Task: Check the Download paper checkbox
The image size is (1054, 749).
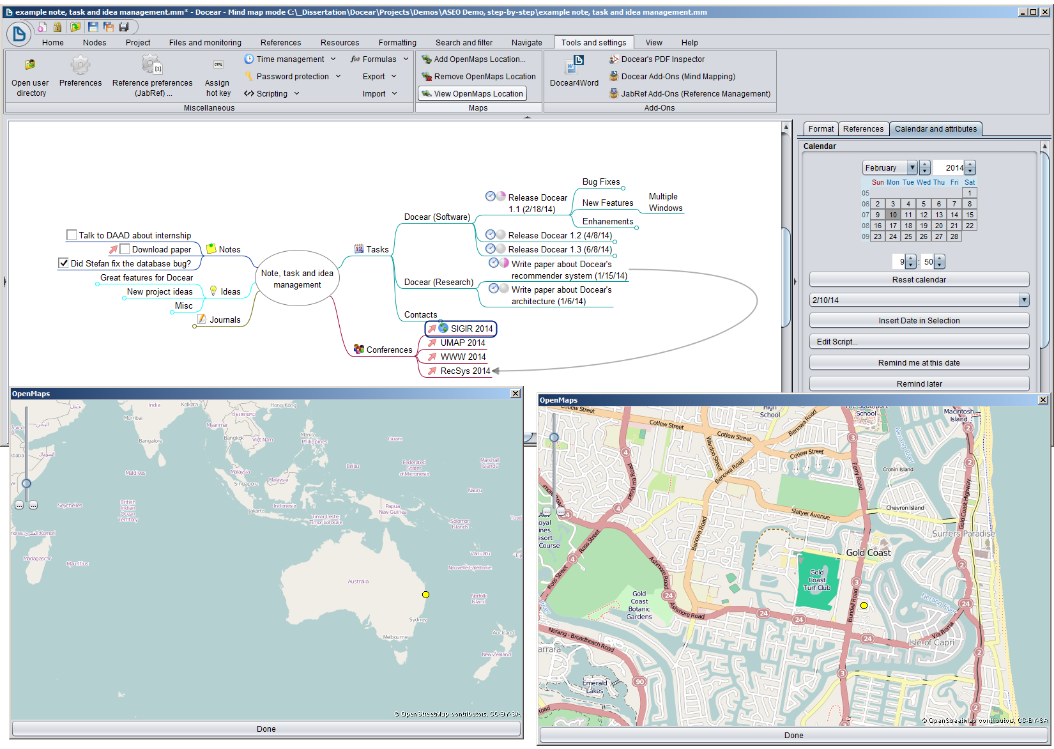Action: (x=125, y=249)
